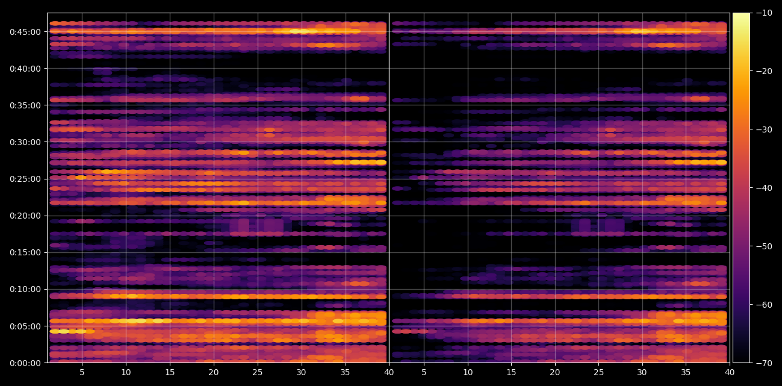Select the −30 colorbar tick label

point(764,129)
